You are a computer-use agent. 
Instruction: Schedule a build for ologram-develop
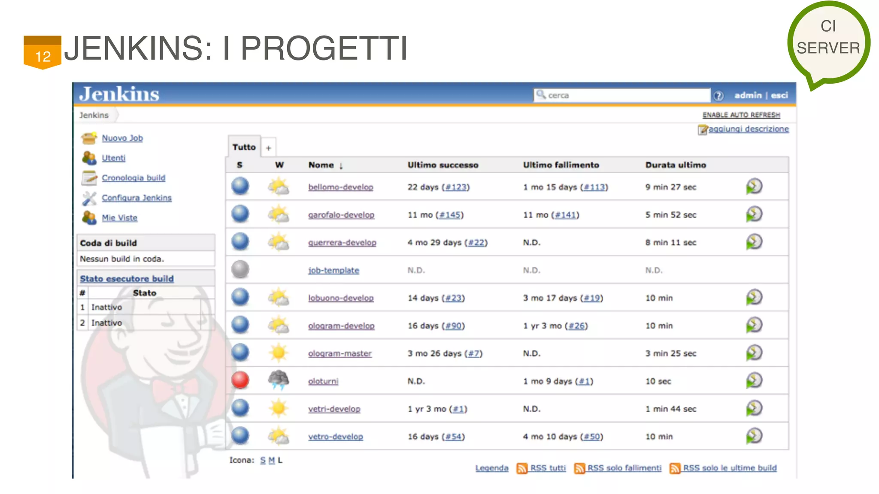coord(754,325)
